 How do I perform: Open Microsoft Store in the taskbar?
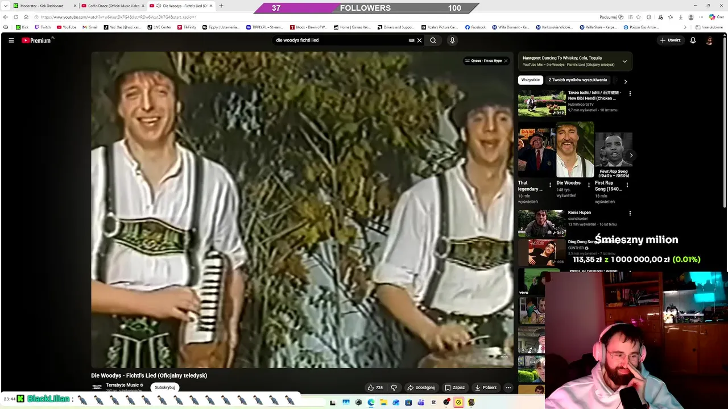[408, 402]
